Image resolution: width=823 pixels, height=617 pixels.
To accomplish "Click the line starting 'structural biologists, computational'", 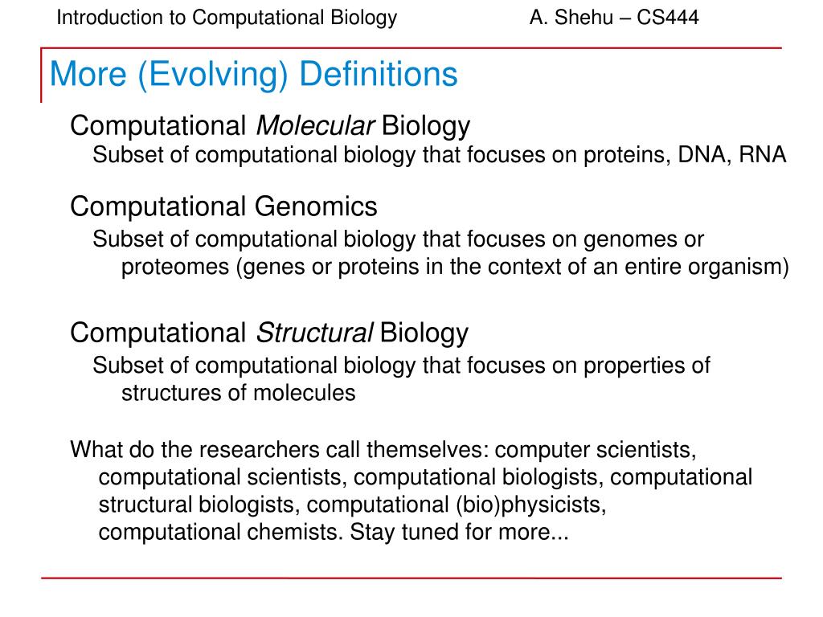I will (351, 505).
